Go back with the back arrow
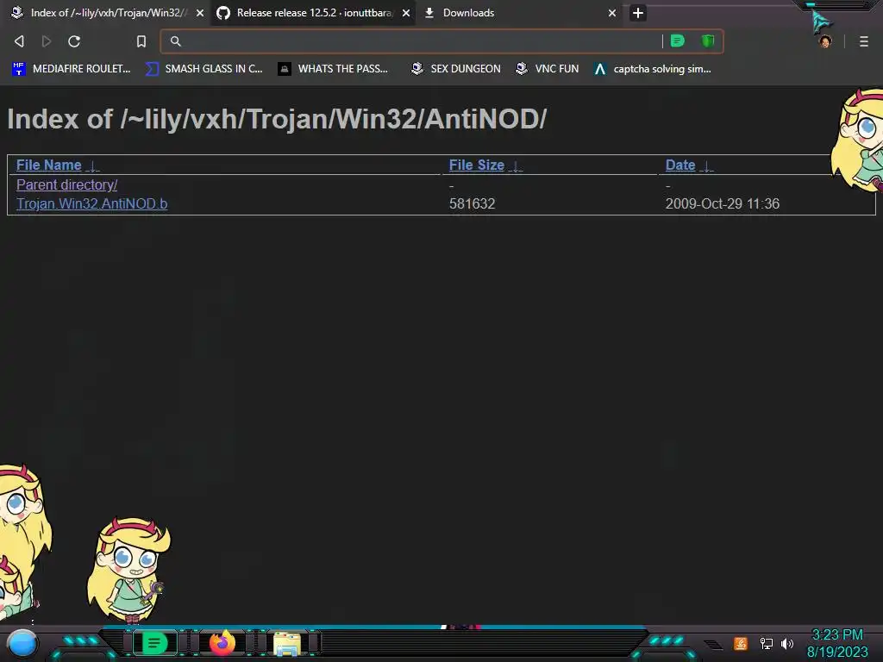Image resolution: width=883 pixels, height=662 pixels. coord(19,41)
